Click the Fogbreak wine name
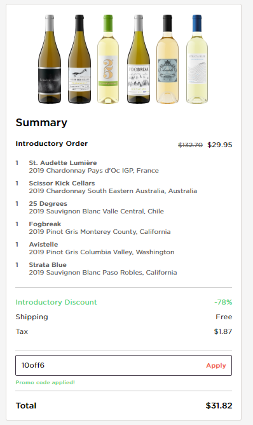This screenshot has height=425, width=253. click(x=45, y=224)
